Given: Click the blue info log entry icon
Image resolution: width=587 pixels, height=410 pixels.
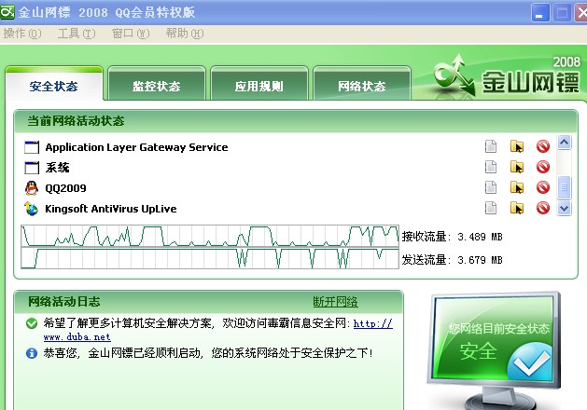Looking at the screenshot, I should point(32,353).
